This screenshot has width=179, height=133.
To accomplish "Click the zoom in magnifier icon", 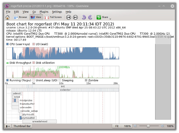I will tap(163, 126).
